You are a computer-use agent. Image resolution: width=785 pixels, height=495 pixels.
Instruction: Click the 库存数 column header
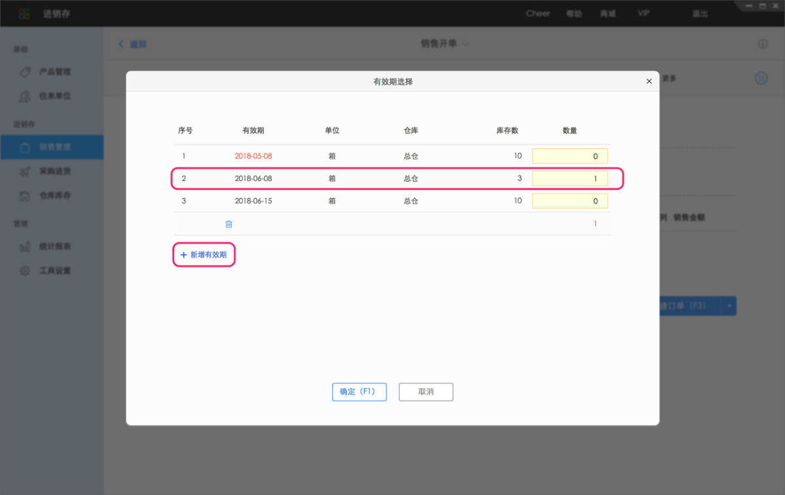point(507,130)
